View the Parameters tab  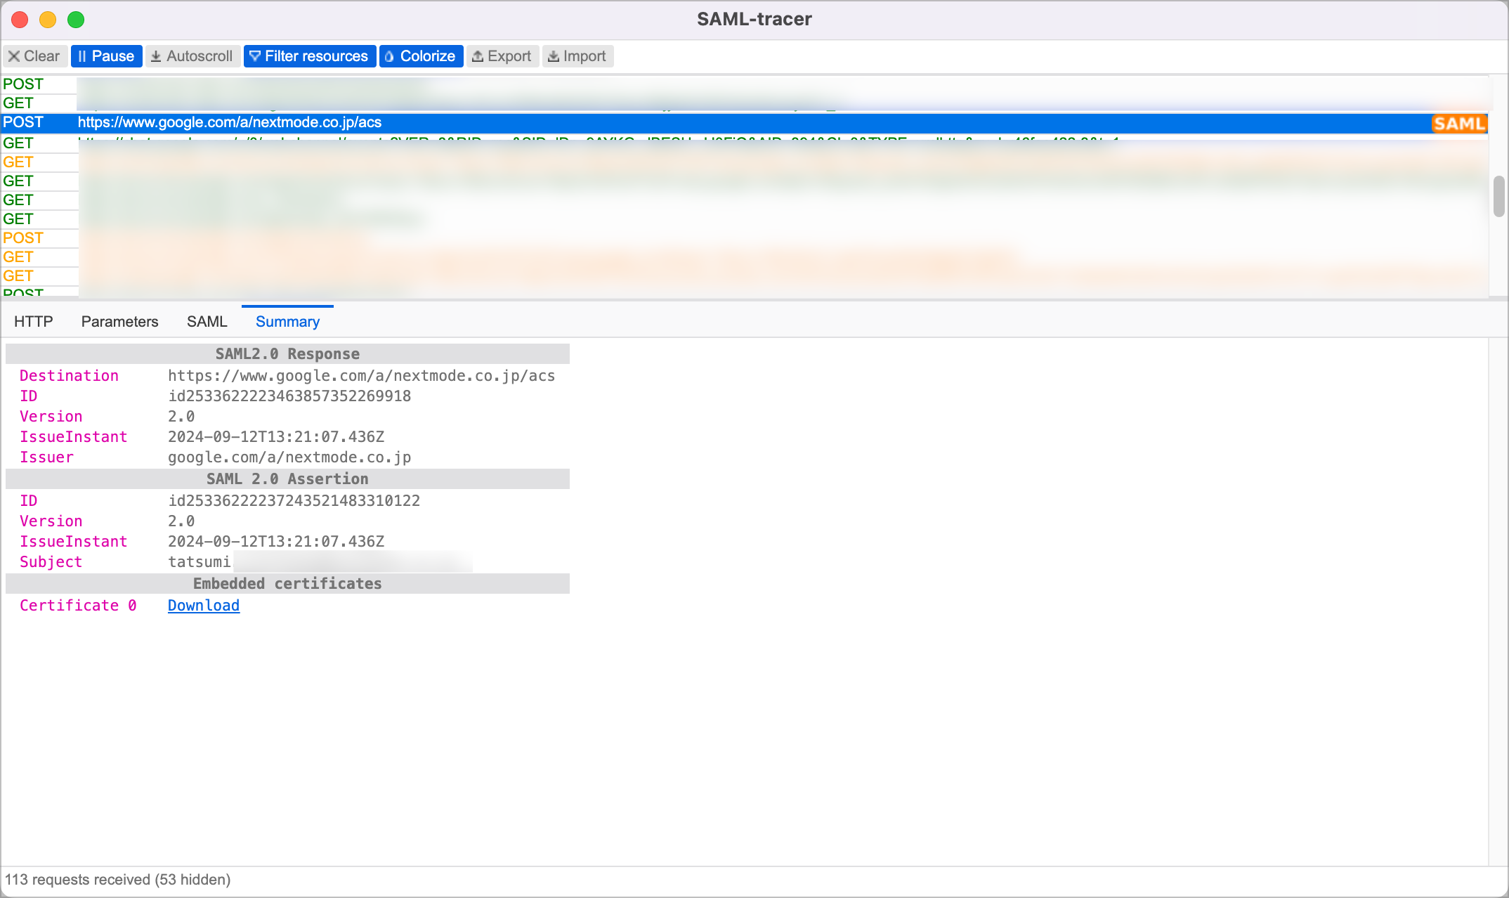coord(119,321)
